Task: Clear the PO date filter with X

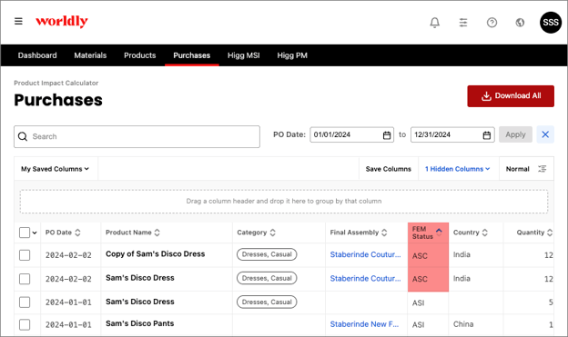Action: pos(545,134)
